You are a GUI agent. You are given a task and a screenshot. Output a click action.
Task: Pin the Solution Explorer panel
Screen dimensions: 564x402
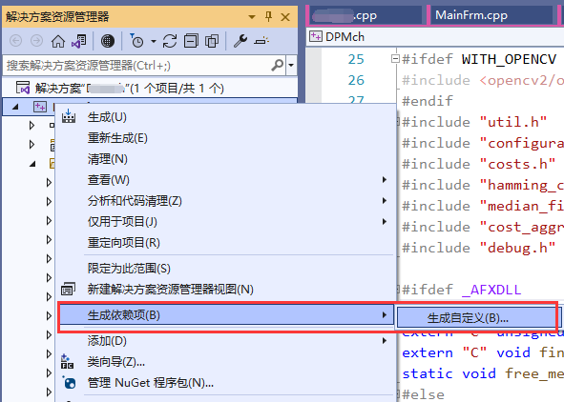click(268, 16)
